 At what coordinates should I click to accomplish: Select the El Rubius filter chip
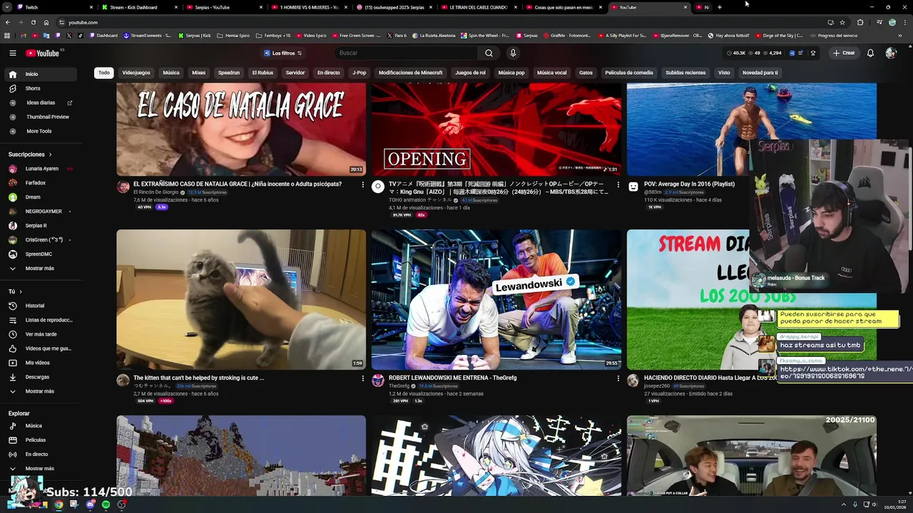(x=262, y=73)
